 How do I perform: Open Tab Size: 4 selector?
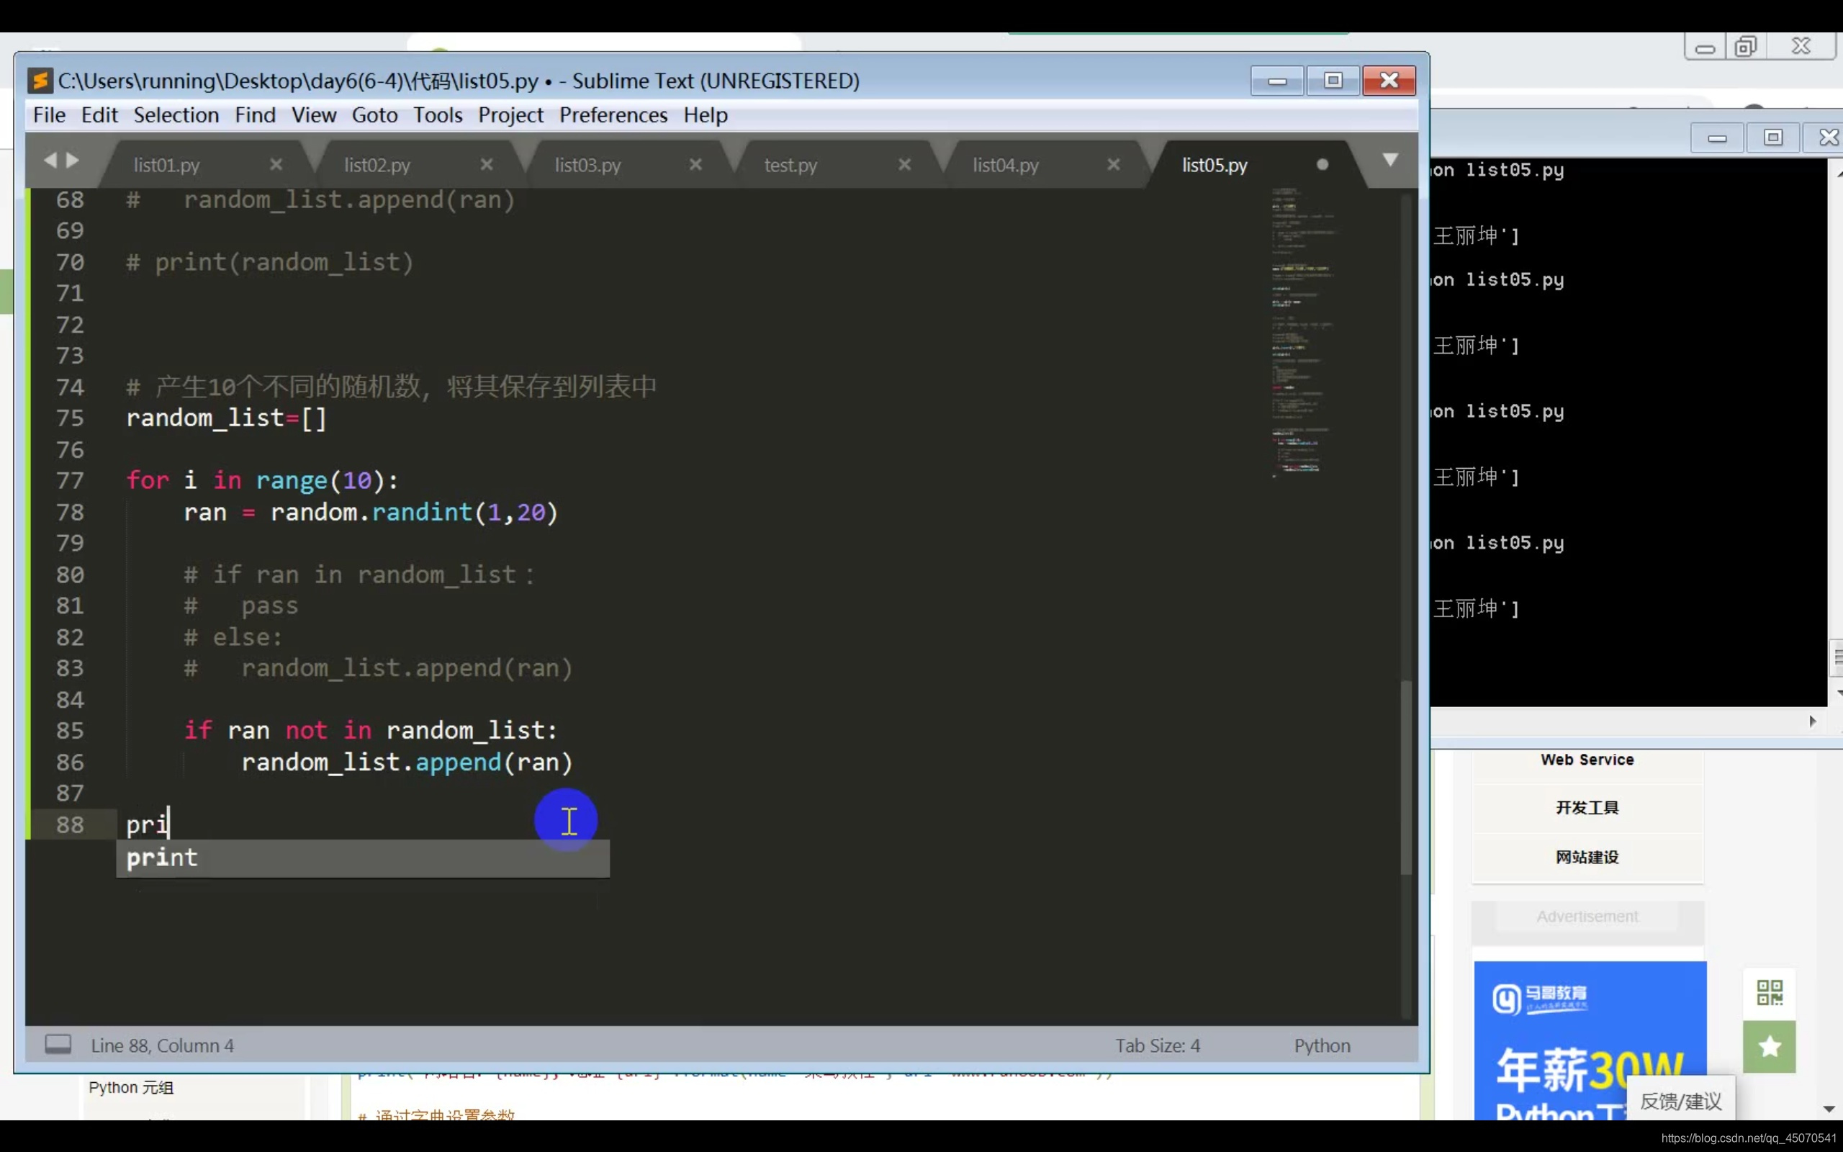[x=1157, y=1045]
